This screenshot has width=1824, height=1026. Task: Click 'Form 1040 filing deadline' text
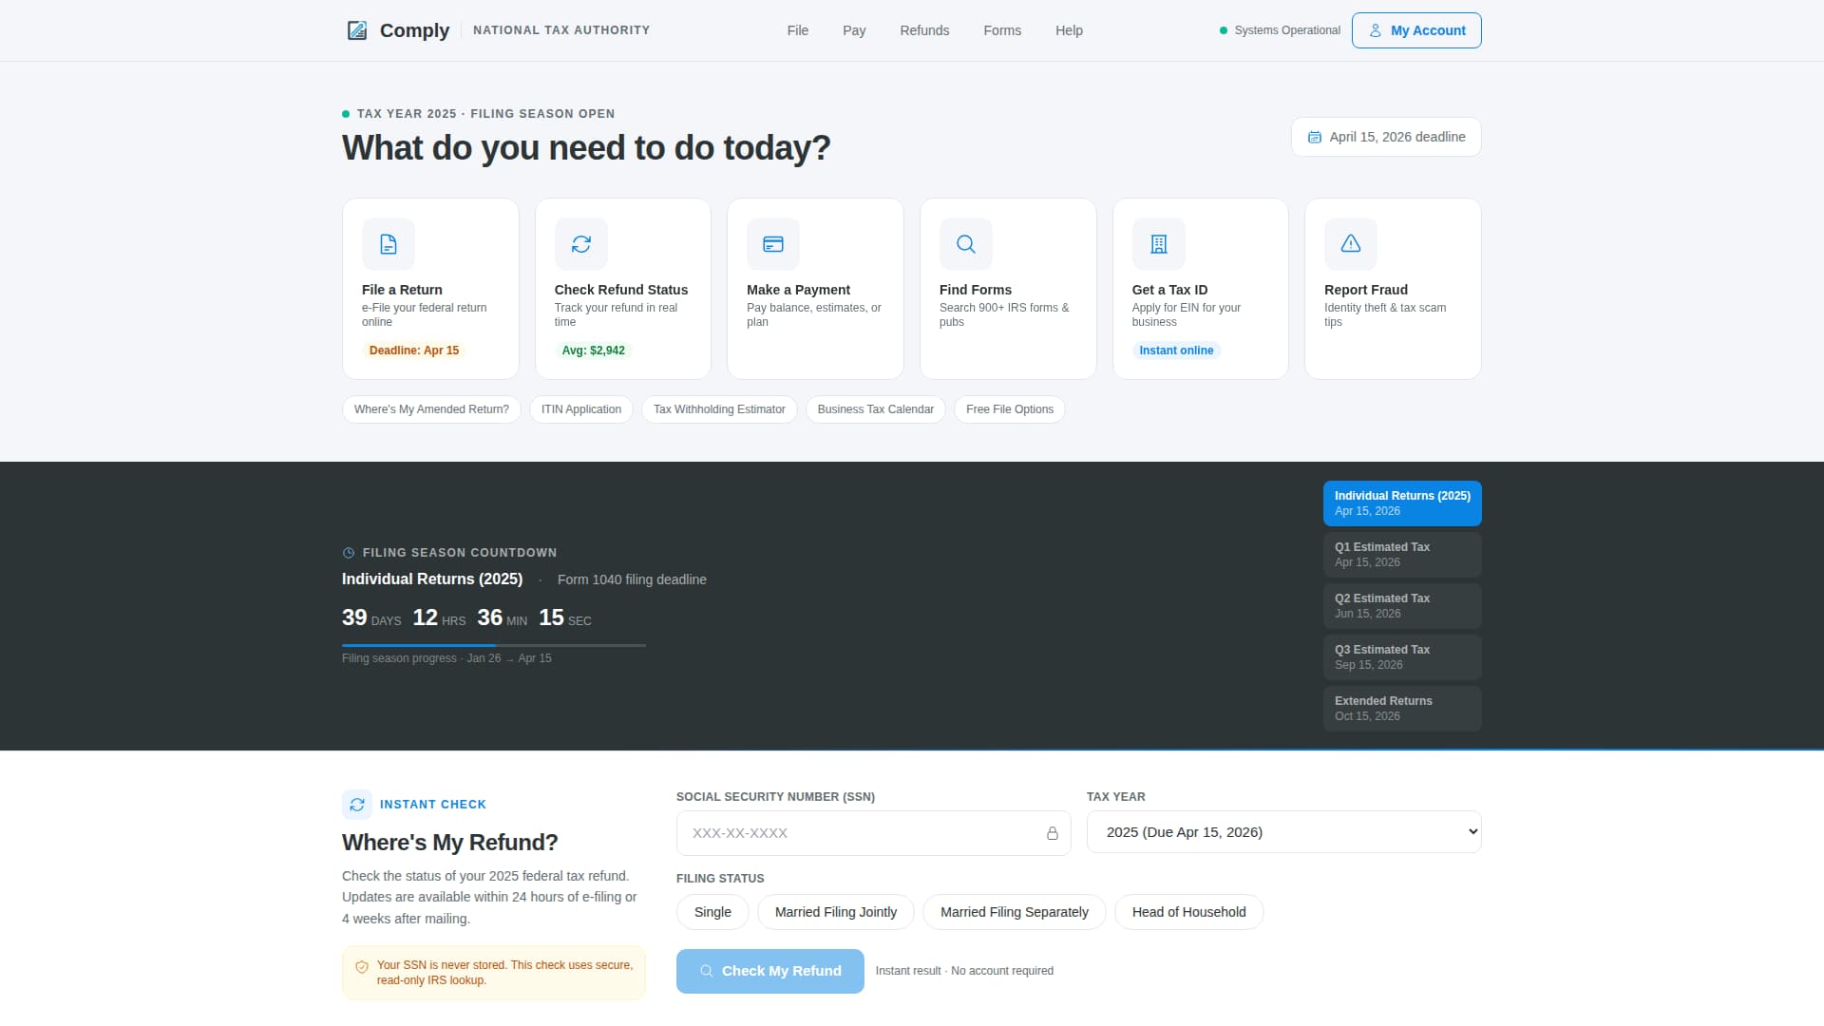632,579
